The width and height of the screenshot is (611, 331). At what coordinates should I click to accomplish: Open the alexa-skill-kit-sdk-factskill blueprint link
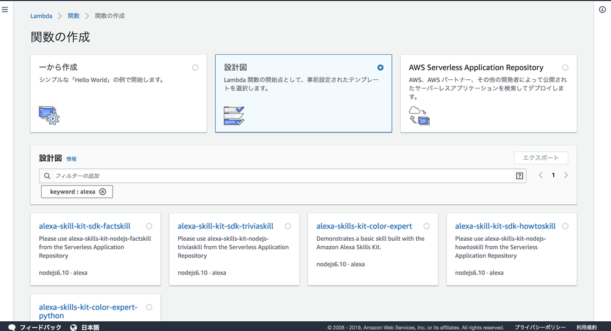[85, 226]
